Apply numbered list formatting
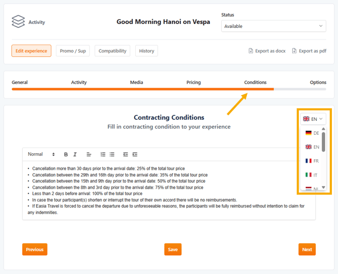The width and height of the screenshot is (338, 274). click(103, 154)
